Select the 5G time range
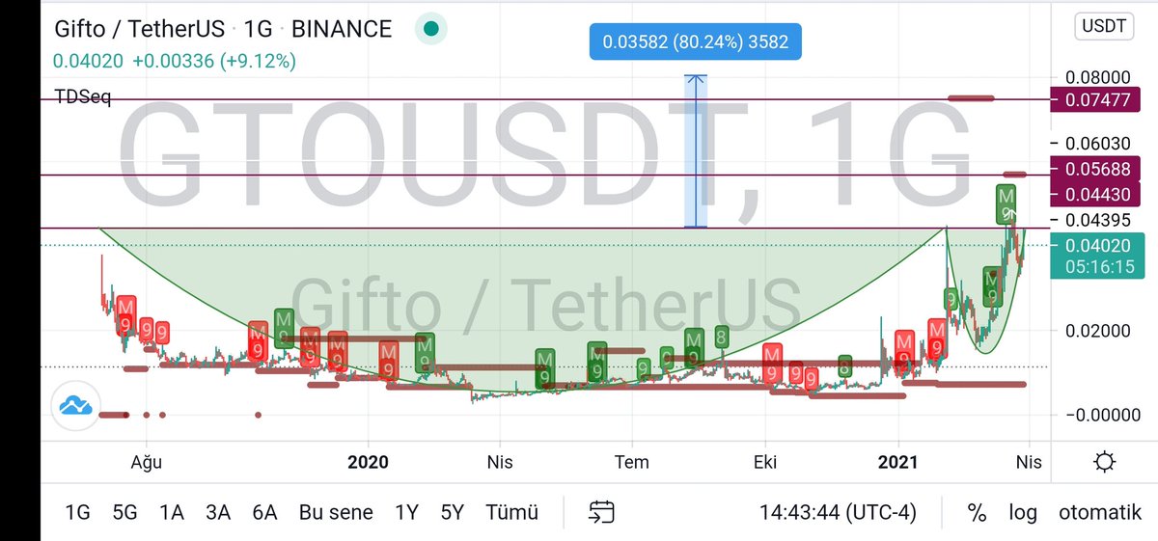The image size is (1158, 541). pyautogui.click(x=124, y=512)
